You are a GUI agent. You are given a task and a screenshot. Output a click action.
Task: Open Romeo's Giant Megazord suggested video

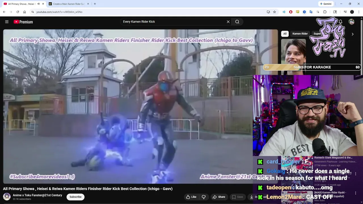pos(333,158)
